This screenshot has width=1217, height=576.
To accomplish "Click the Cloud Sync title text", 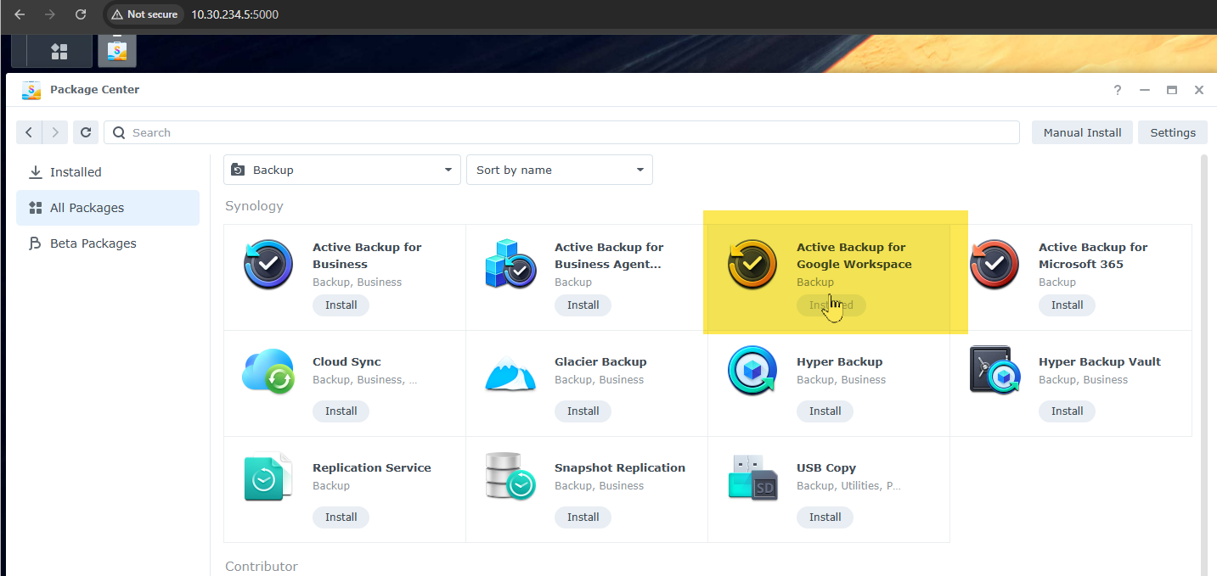I will 347,361.
